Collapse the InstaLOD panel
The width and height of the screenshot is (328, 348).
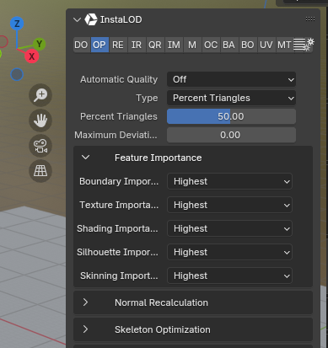tap(77, 19)
